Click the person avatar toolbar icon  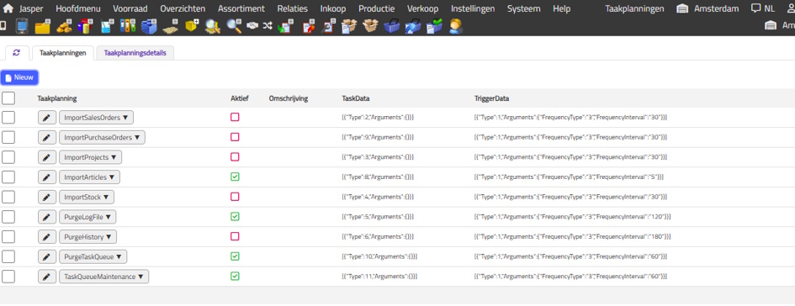(455, 26)
